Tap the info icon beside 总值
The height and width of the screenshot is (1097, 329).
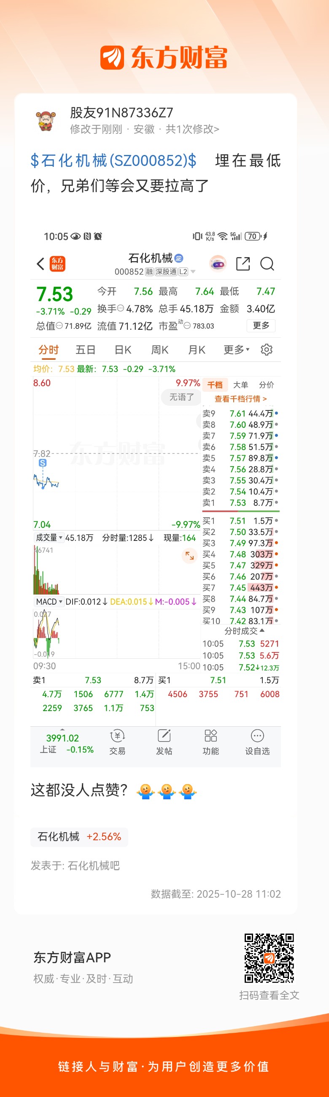pyautogui.click(x=59, y=326)
